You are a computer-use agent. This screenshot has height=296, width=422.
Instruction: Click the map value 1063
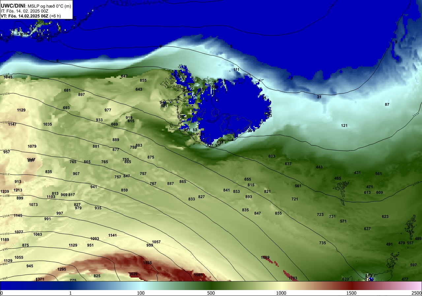38,234
